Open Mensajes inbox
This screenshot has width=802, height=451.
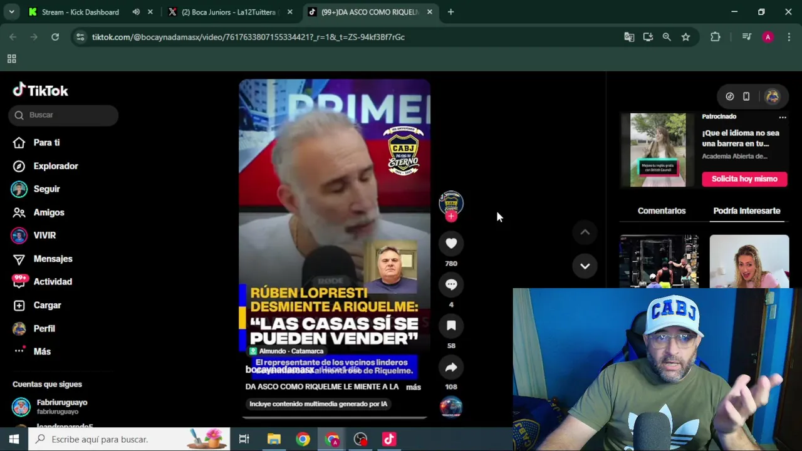point(53,259)
